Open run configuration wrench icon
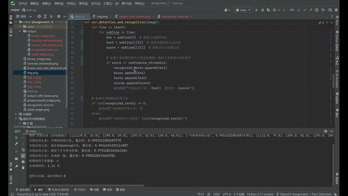 pyautogui.click(x=16, y=143)
